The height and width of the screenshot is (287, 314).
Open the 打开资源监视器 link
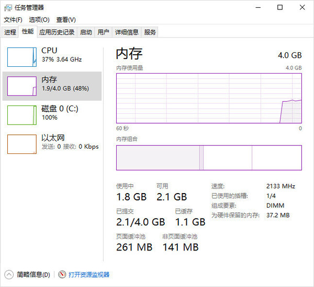pyautogui.click(x=89, y=274)
